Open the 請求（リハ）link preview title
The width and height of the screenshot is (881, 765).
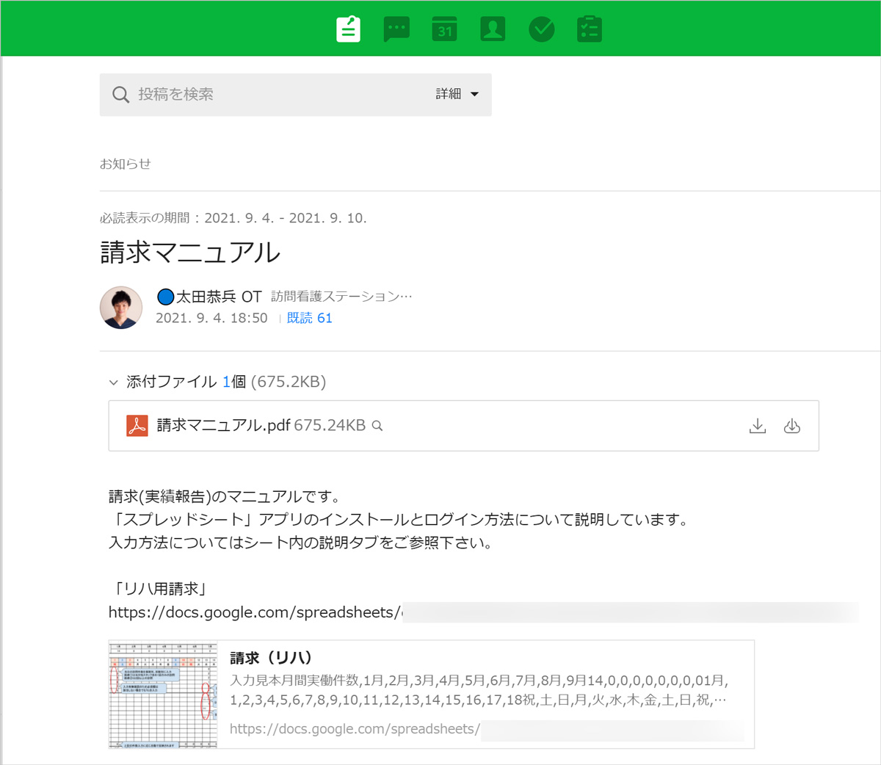click(271, 658)
